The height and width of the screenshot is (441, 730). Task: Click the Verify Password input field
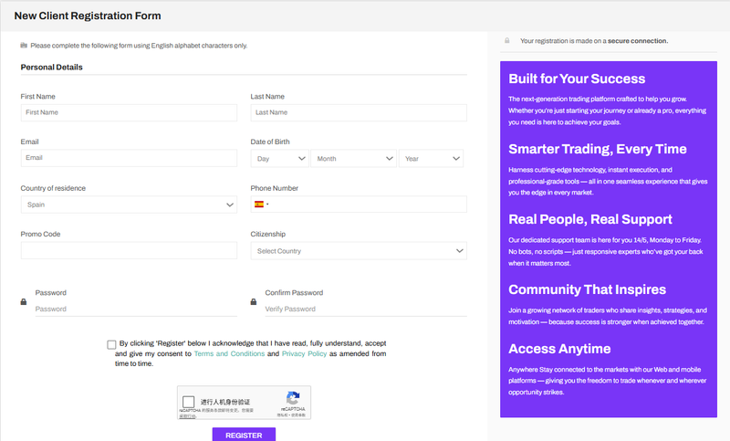366,309
